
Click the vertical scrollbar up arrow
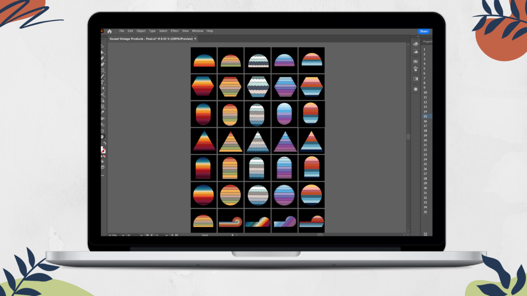point(408,45)
